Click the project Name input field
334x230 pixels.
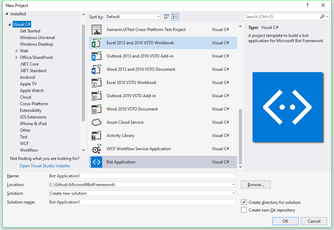142,176
